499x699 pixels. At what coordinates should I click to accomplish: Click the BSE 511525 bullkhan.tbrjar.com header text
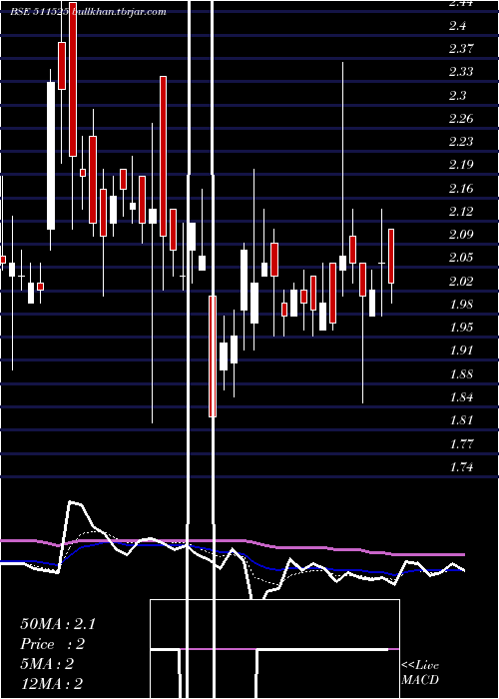tap(89, 12)
